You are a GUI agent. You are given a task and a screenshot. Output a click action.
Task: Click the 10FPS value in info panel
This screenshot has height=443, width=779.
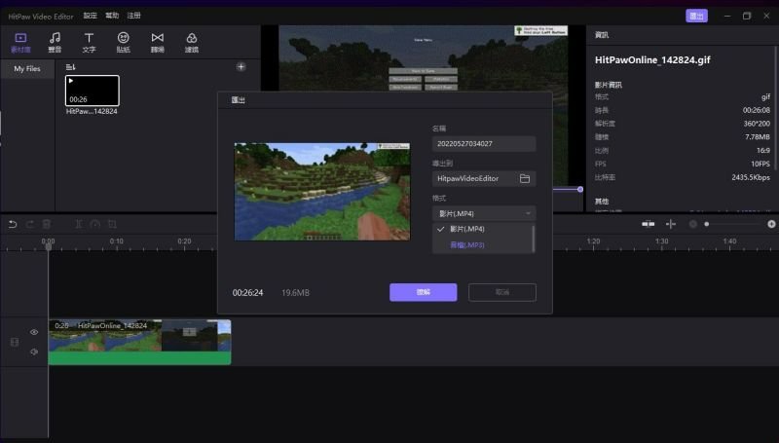coord(760,164)
